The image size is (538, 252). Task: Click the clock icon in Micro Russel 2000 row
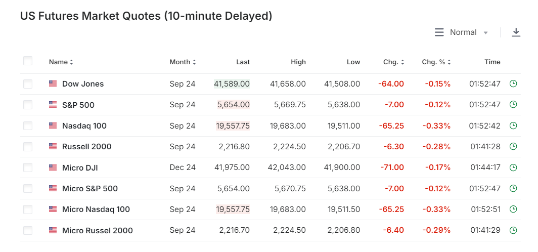coord(513,230)
